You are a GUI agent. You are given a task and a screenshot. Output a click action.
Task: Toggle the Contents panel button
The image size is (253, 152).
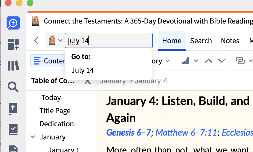coord(48,61)
